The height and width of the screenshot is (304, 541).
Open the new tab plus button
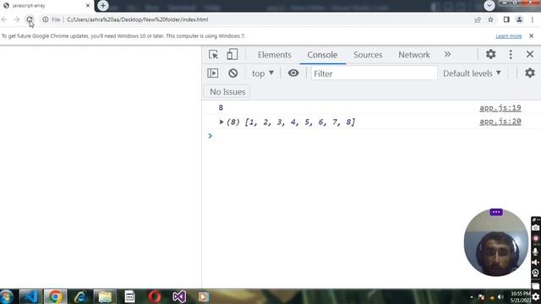(103, 6)
